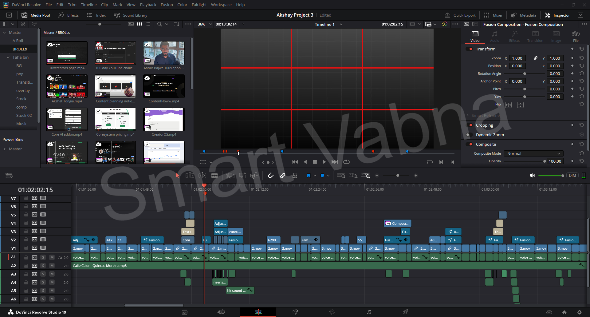Adjust the Rotation Angle slider
The width and height of the screenshot is (590, 317).
524,73
